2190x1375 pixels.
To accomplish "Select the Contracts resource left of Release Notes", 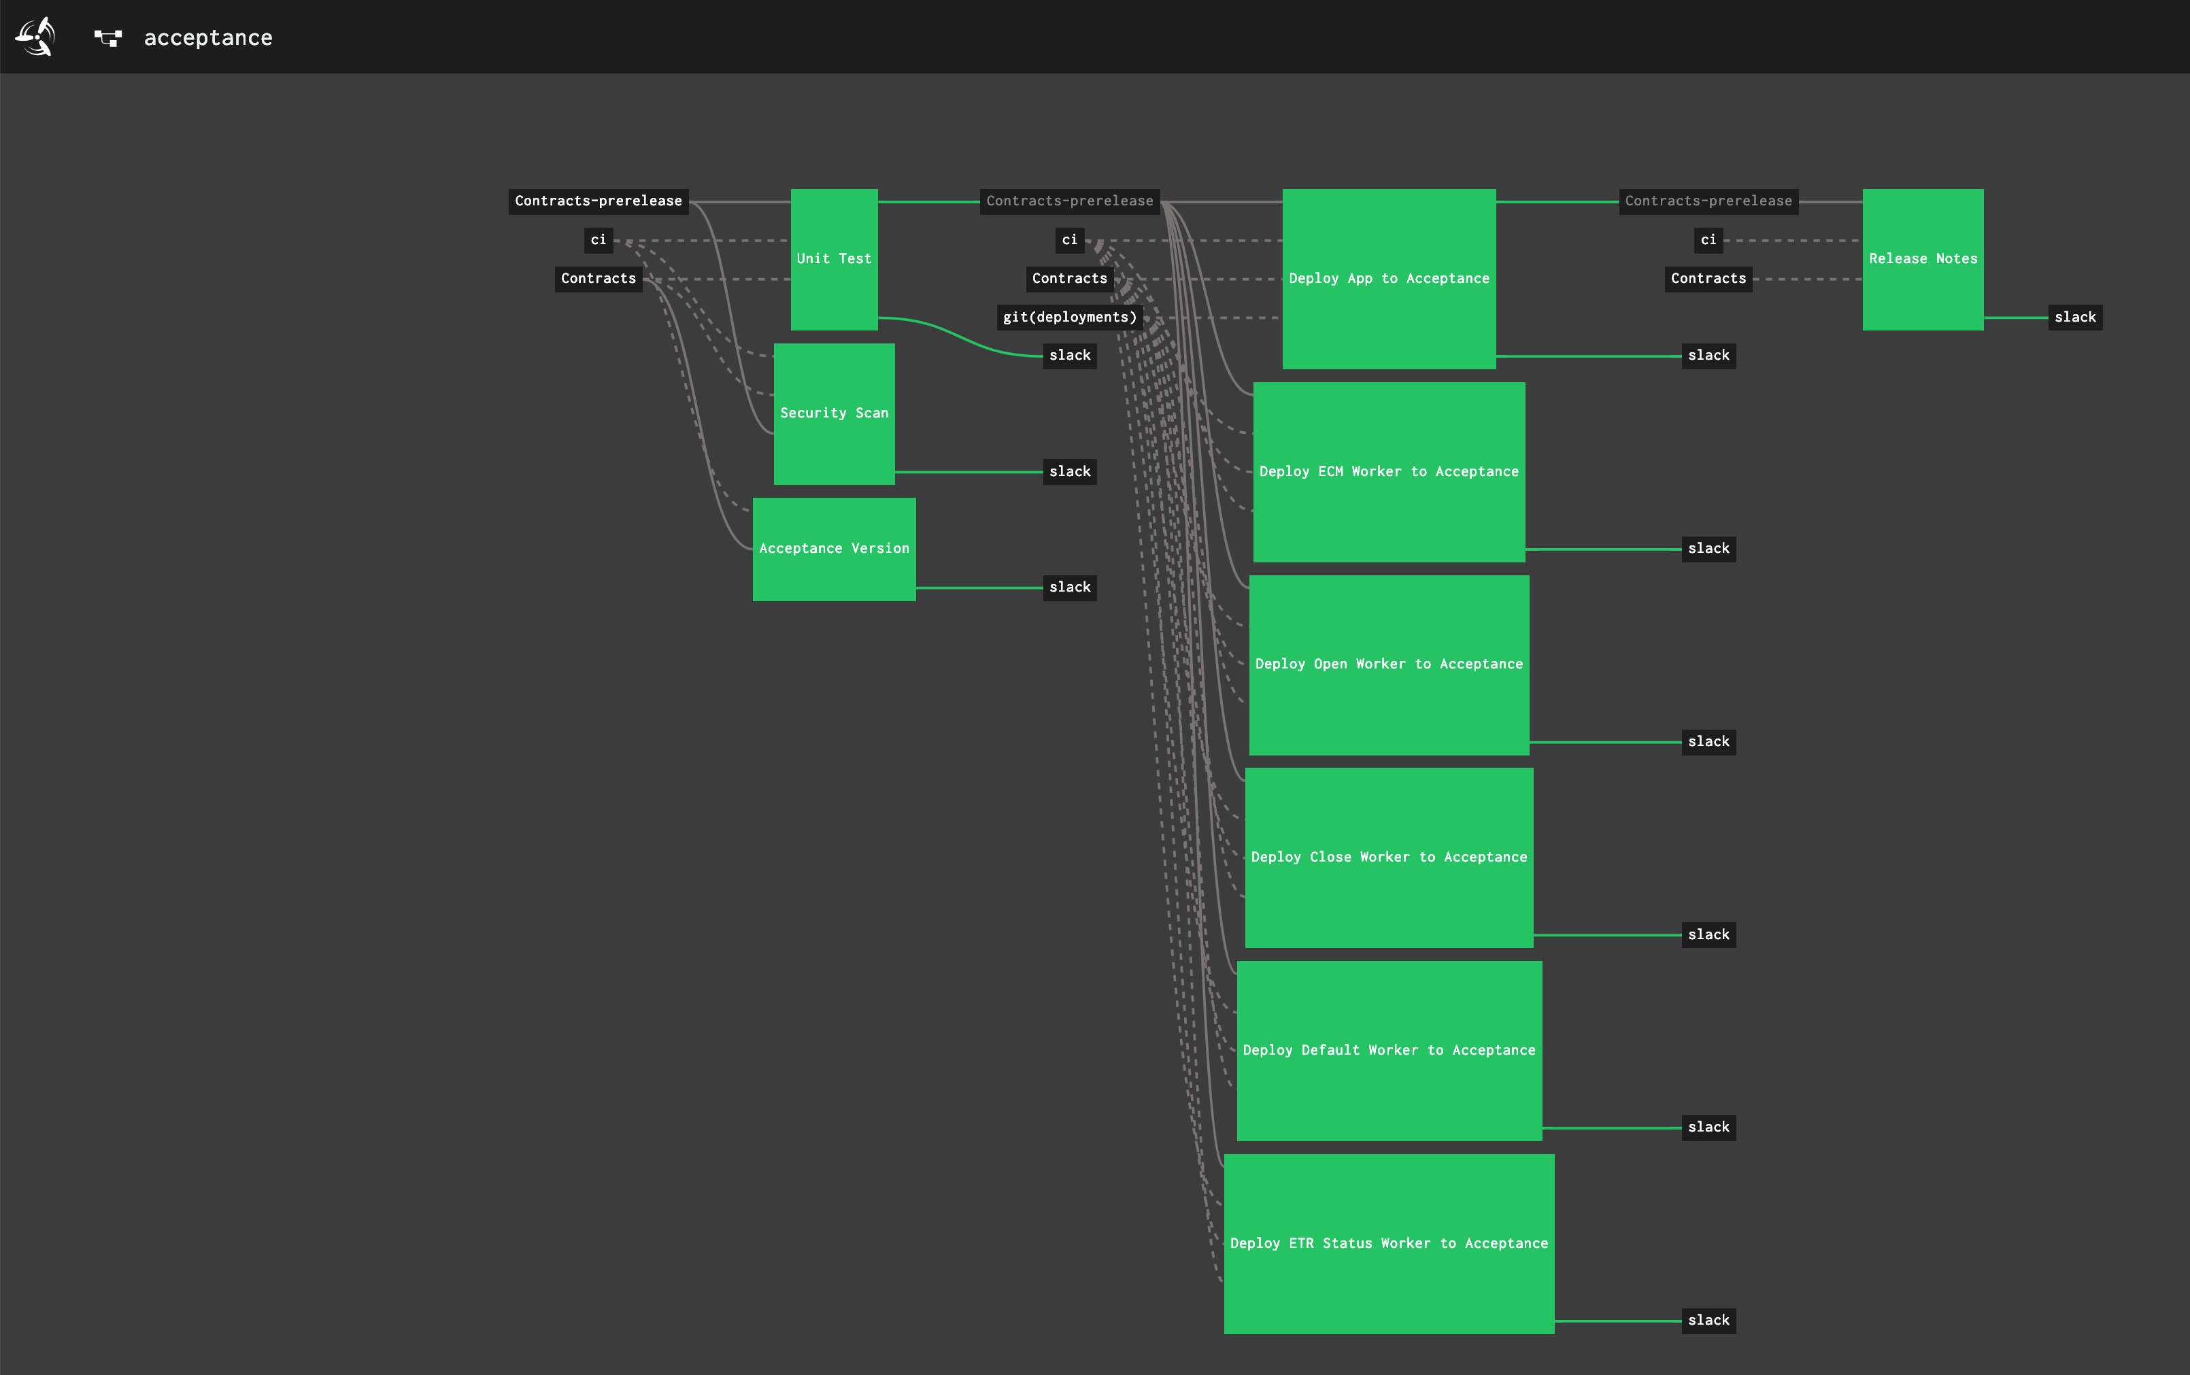I will coord(1708,278).
